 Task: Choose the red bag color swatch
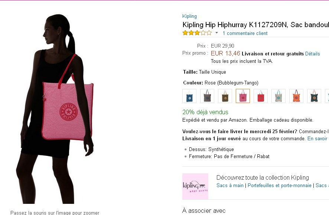pos(261,96)
